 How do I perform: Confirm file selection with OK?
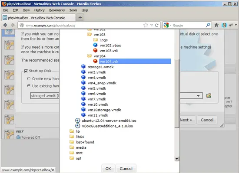[108, 168]
